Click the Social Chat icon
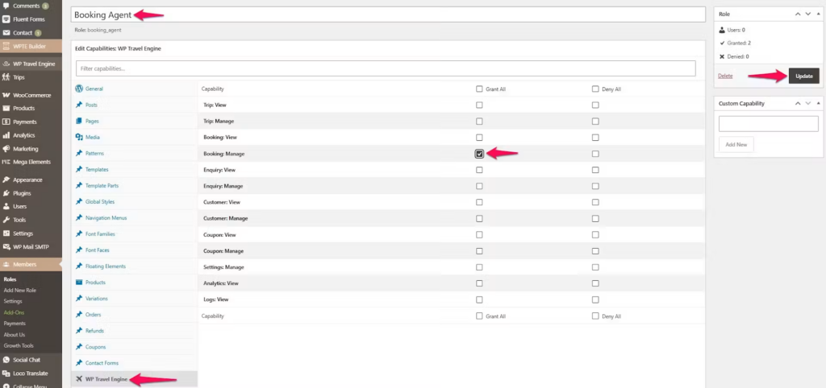Image resolution: width=826 pixels, height=388 pixels. click(6, 360)
